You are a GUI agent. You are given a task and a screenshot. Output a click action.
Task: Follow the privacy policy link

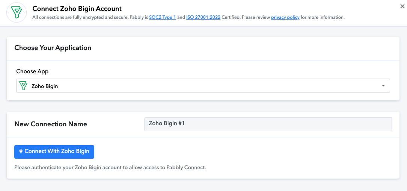click(x=285, y=17)
